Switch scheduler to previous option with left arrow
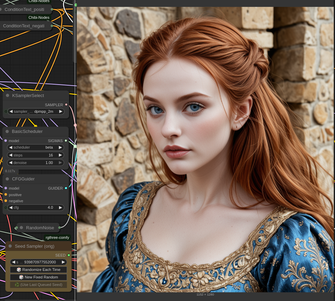Image resolution: width=335 pixels, height=301 pixels. (11, 147)
